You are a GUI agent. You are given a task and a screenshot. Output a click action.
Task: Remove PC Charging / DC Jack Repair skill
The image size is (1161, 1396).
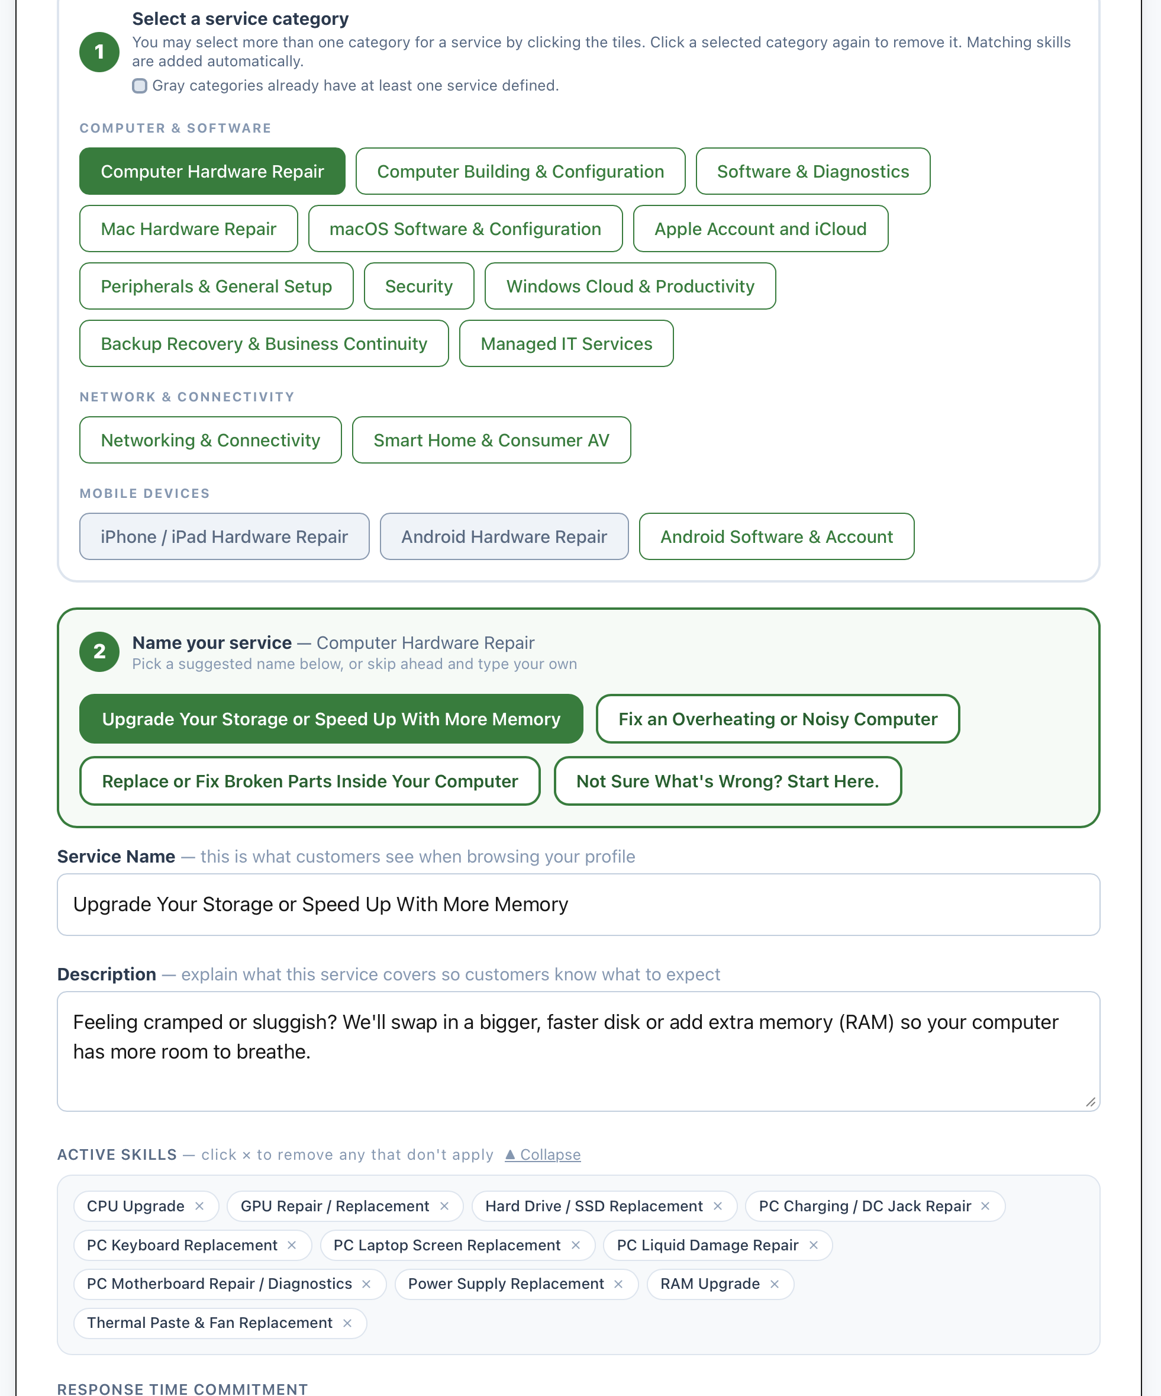[986, 1206]
